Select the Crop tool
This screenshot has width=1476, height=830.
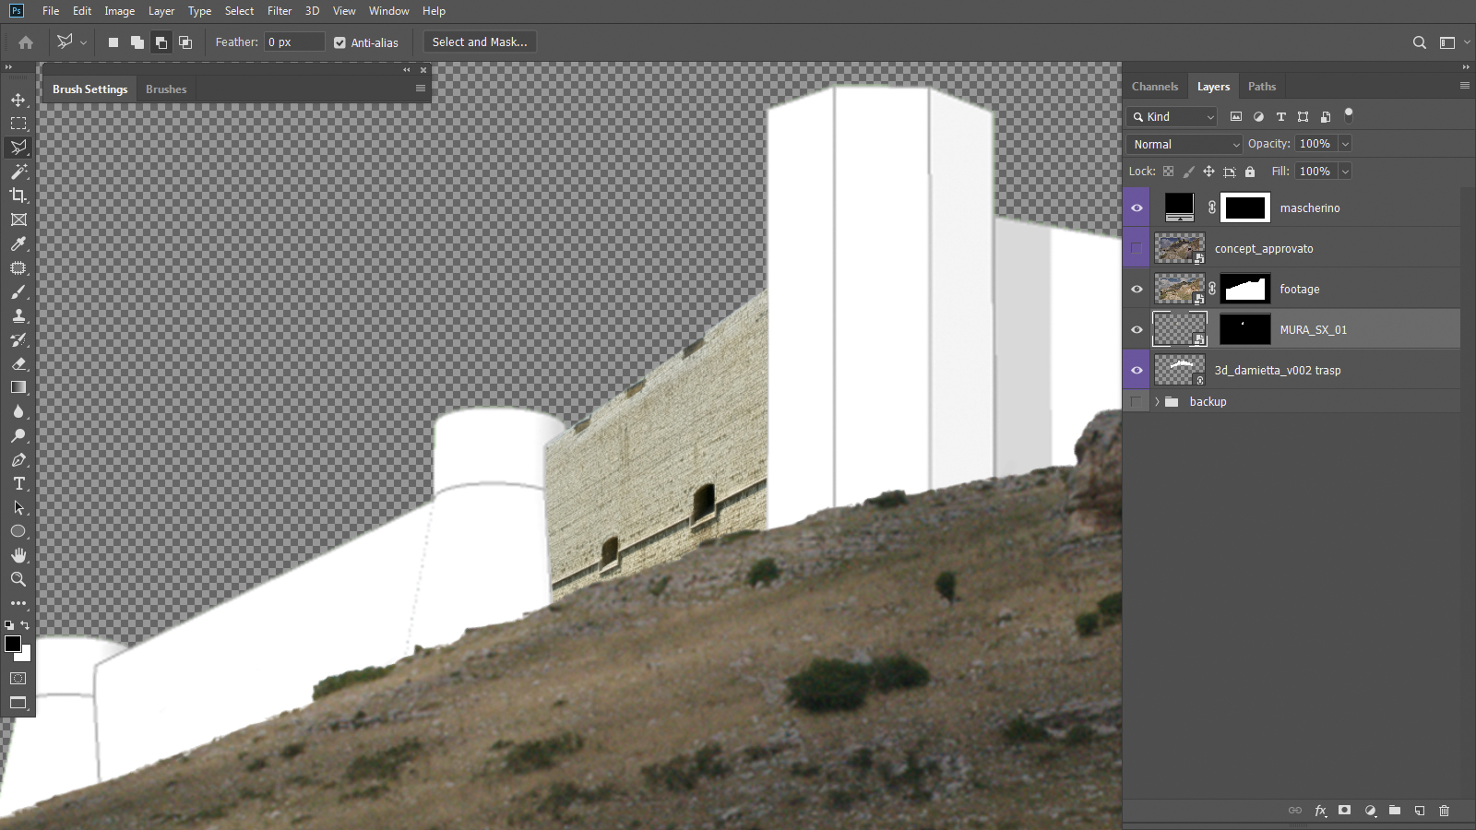point(18,196)
